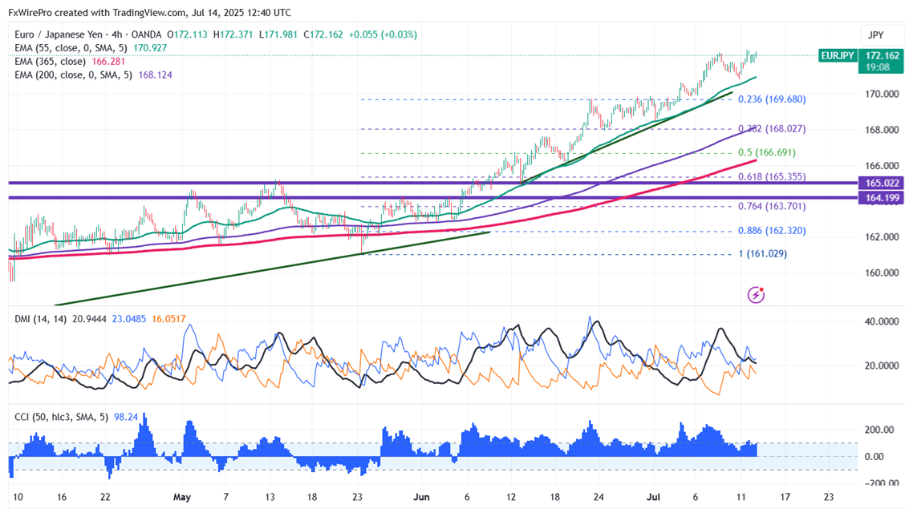The height and width of the screenshot is (513, 905).
Task: Click the horizontal line price tag 165.022
Action: 882,184
